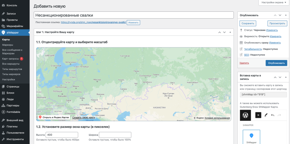The height and width of the screenshot is (144, 290).
Task: Click the Yoast icon beside Читабельность
Action: [241, 49]
